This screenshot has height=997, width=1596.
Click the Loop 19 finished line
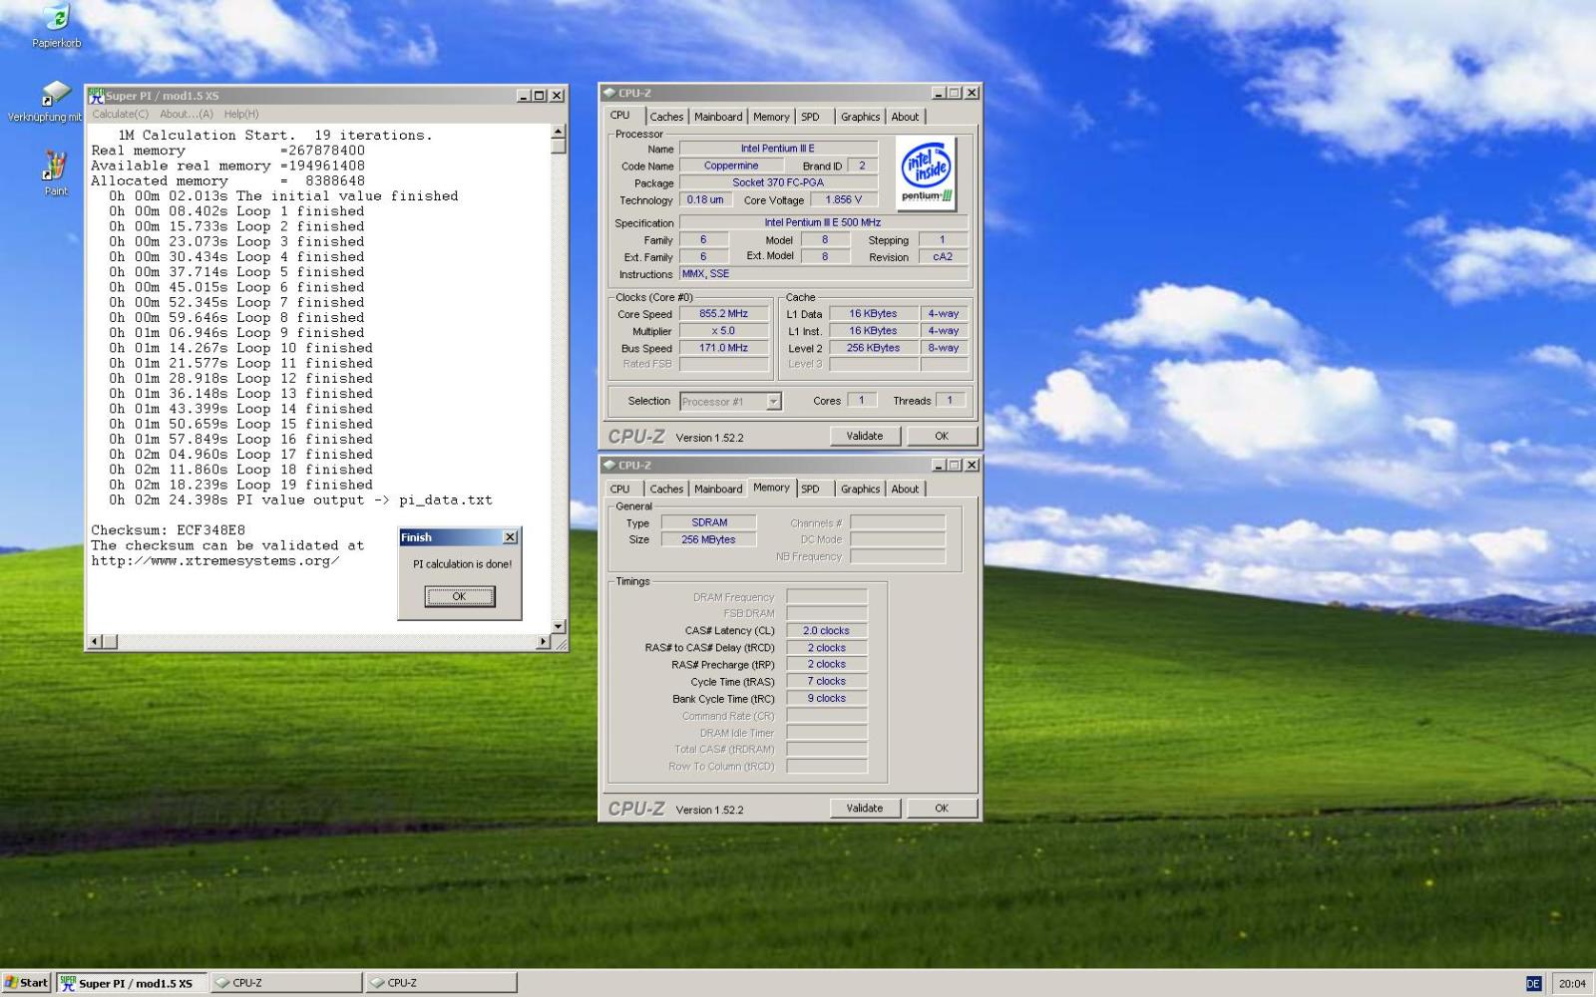click(x=240, y=486)
